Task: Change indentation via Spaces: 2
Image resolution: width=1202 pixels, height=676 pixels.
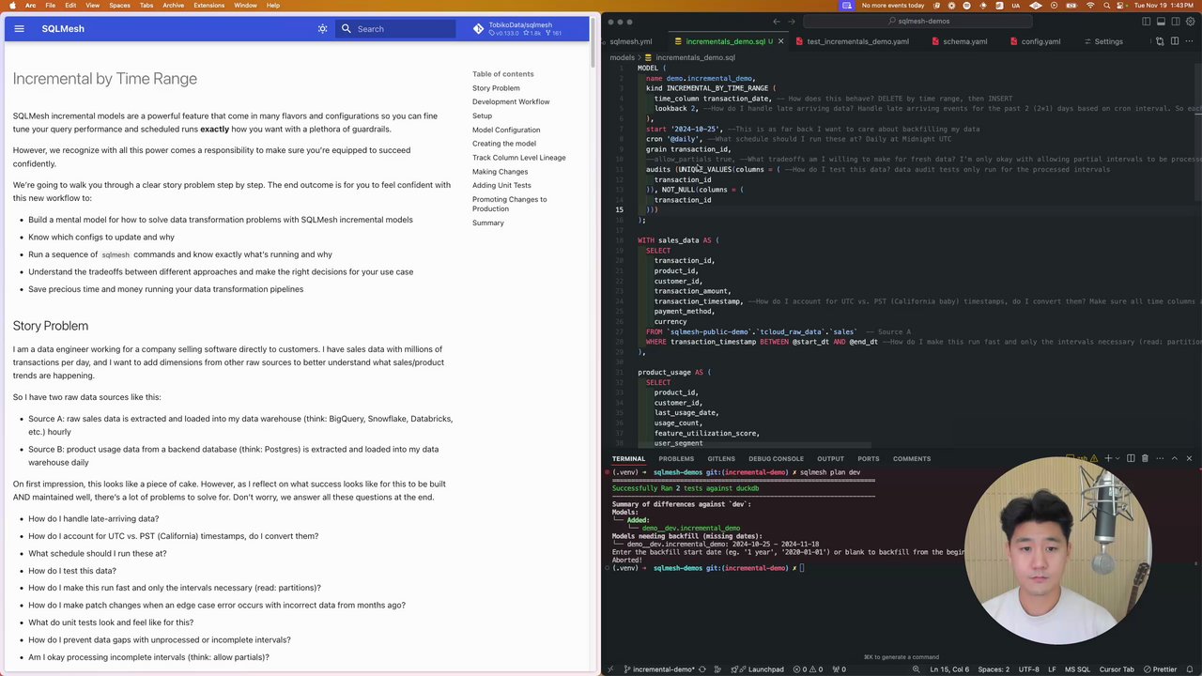Action: tap(994, 669)
